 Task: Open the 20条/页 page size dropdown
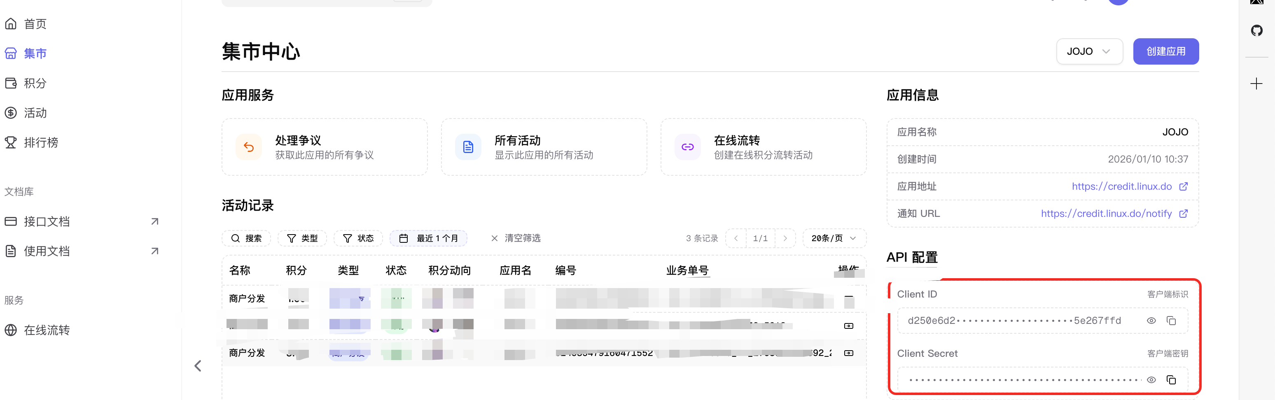click(x=834, y=238)
